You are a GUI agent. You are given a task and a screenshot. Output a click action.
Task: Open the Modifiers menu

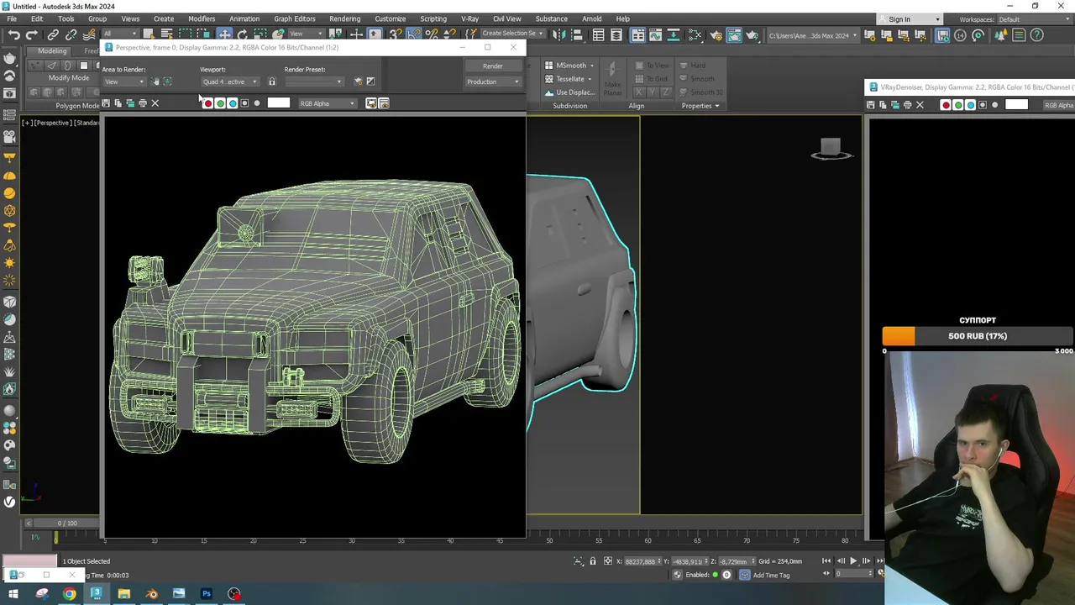pos(201,18)
